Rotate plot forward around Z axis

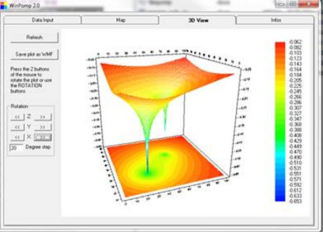click(42, 116)
